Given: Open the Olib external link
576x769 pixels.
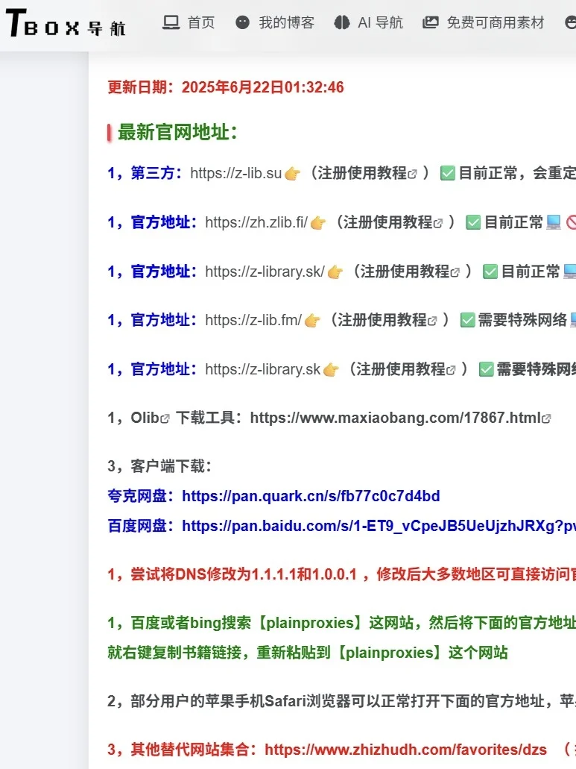Looking at the screenshot, I should pos(150,418).
